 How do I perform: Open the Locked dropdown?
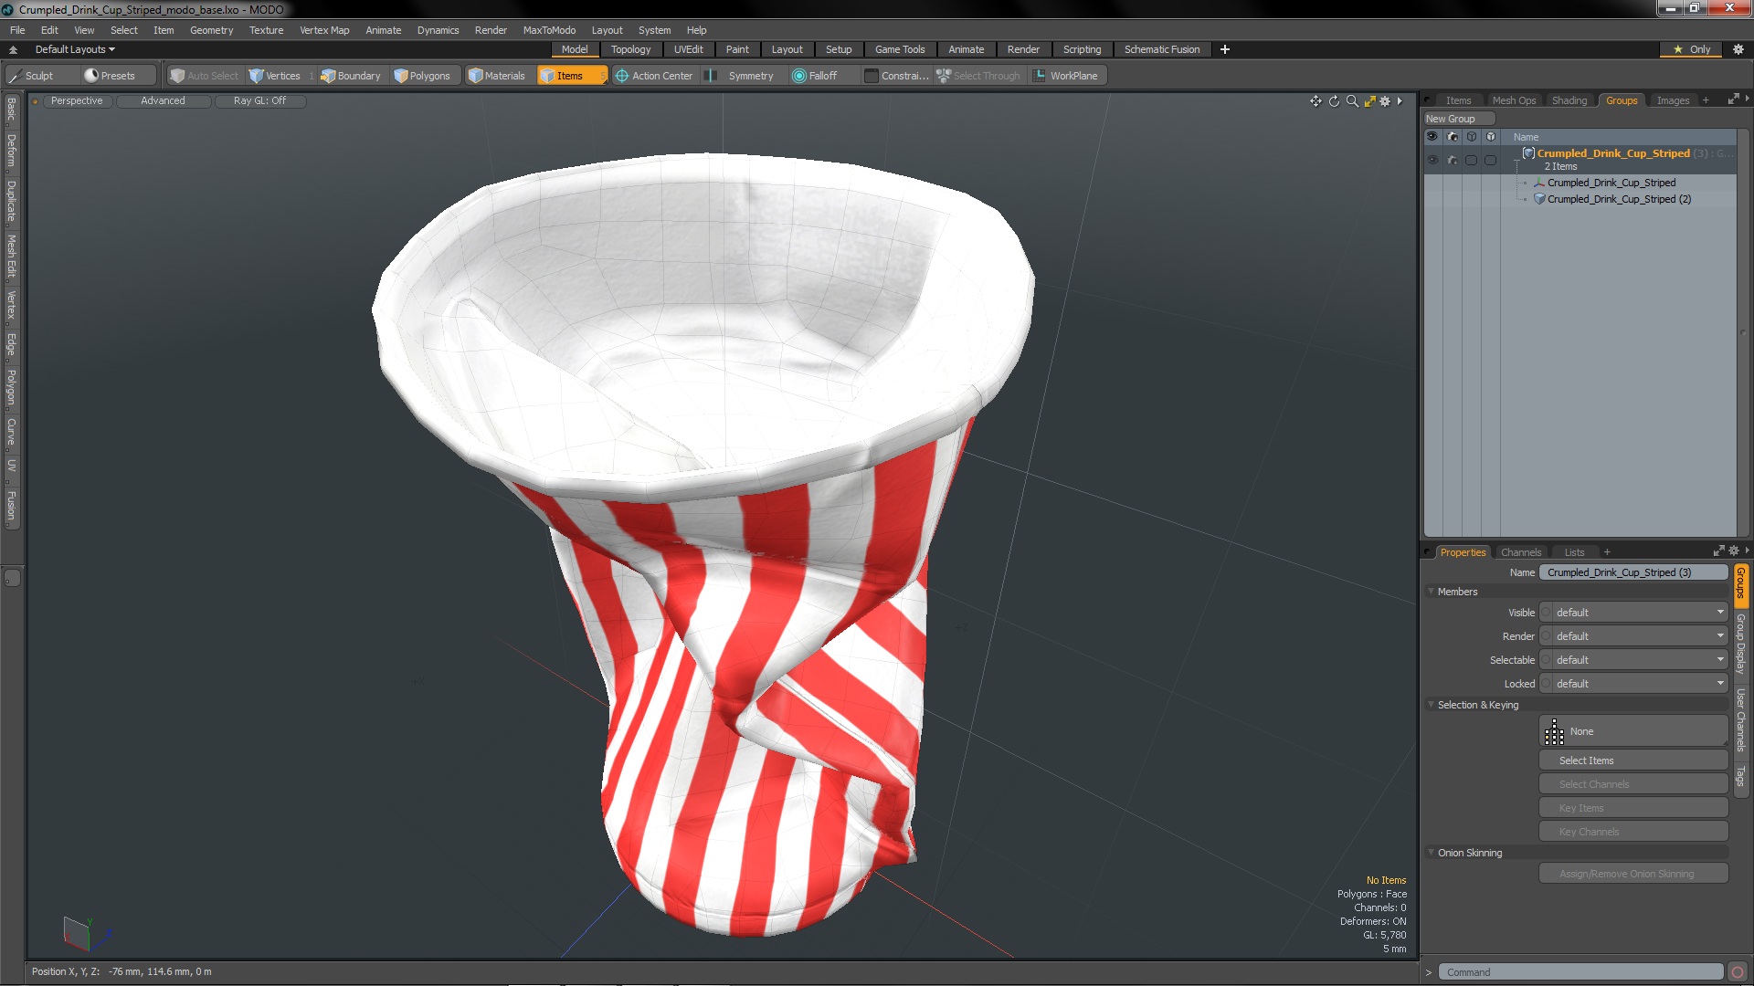(x=1633, y=684)
